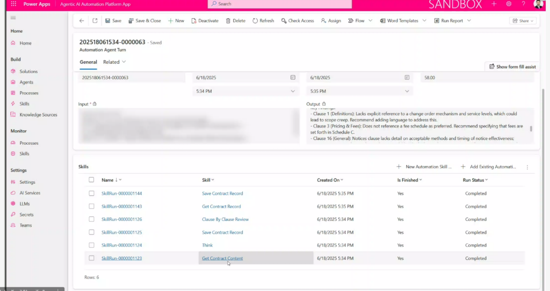Open Teams in sidebar
Screen dimensions: 550x291
tap(26, 226)
